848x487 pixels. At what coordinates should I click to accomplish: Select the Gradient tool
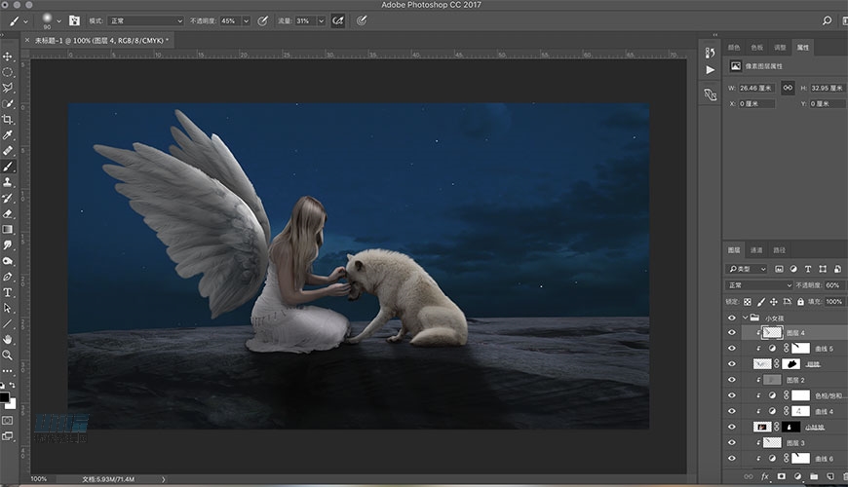point(8,229)
